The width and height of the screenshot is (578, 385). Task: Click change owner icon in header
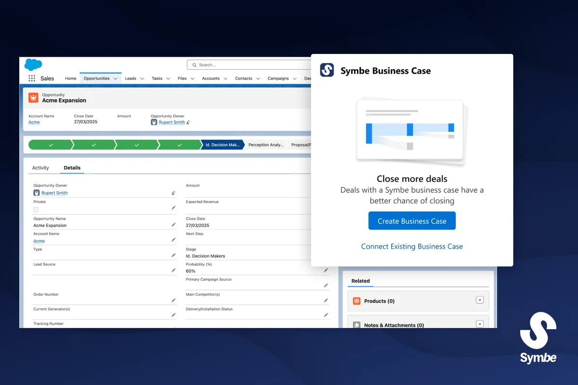[x=188, y=123]
